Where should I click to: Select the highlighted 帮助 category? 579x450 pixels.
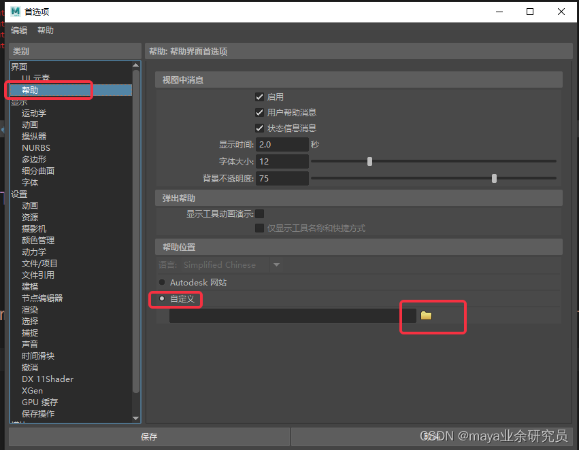click(71, 90)
